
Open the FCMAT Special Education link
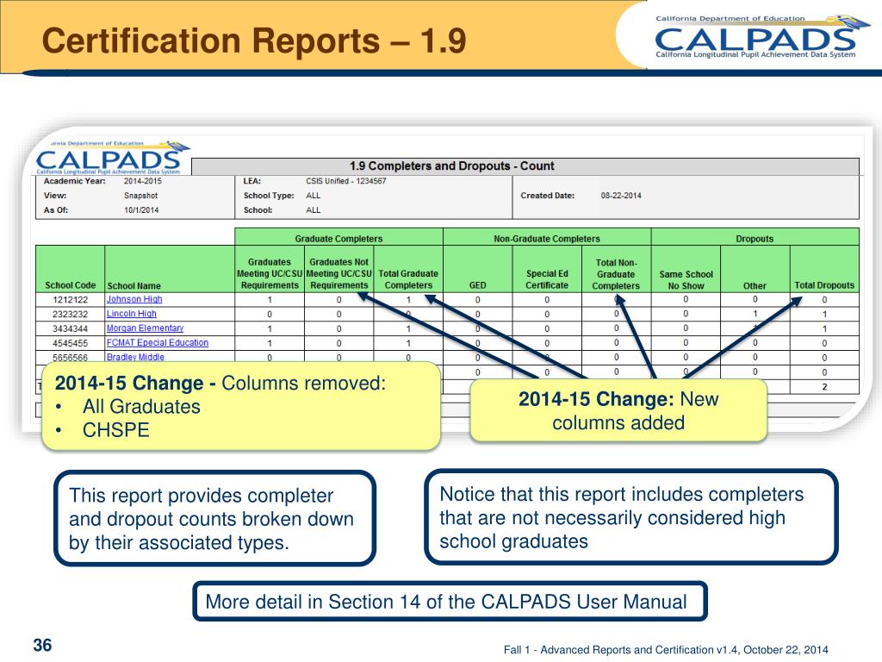(x=158, y=343)
